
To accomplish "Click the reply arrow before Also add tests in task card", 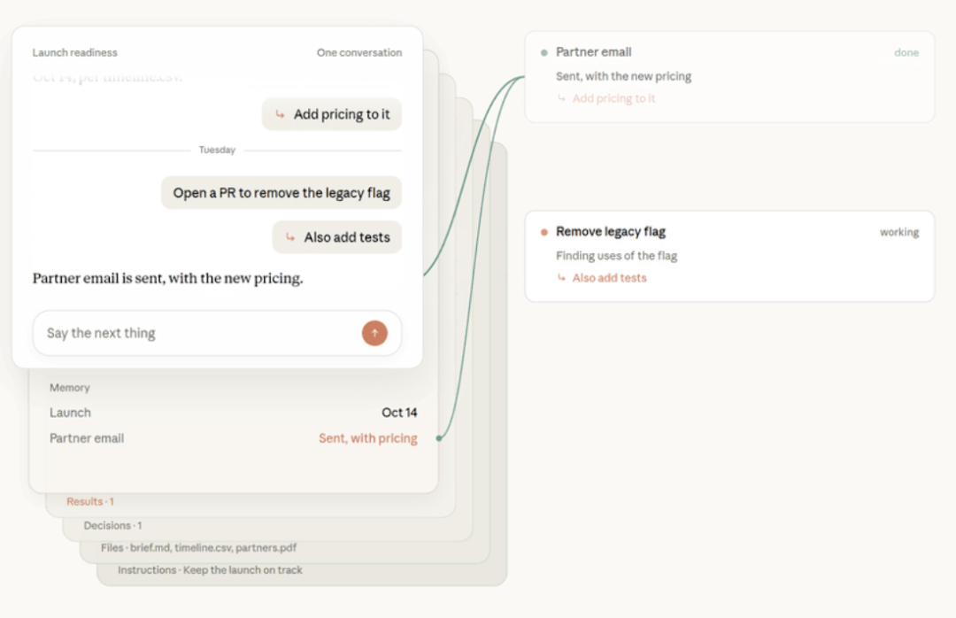I will pyautogui.click(x=561, y=278).
